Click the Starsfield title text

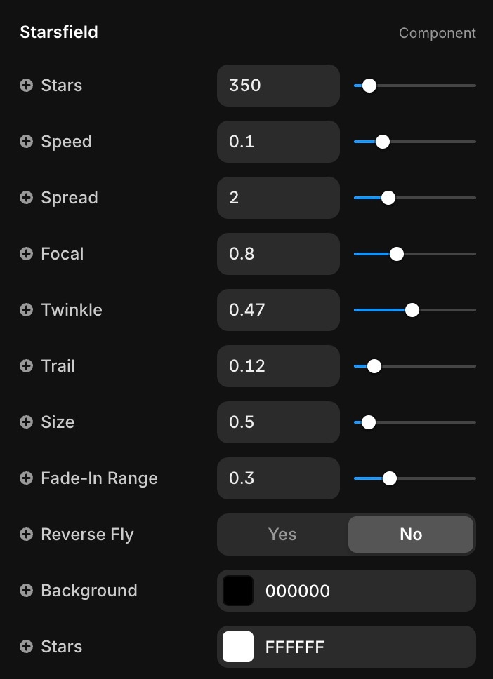pos(59,32)
